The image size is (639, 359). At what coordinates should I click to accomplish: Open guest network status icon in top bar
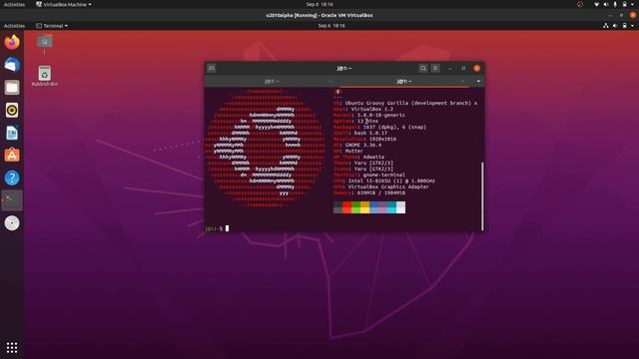click(x=606, y=26)
